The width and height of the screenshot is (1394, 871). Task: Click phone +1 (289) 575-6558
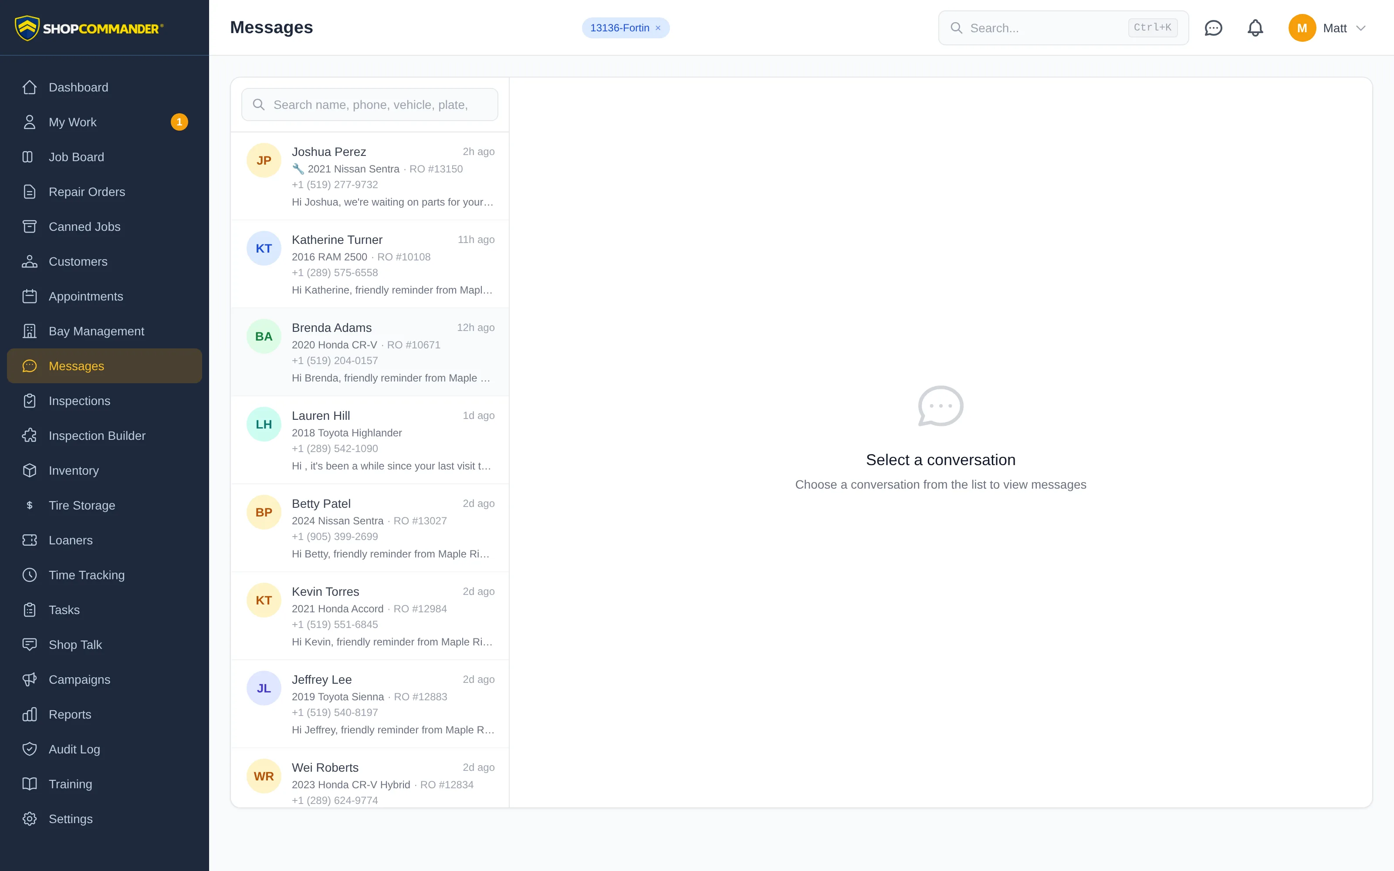click(x=335, y=273)
